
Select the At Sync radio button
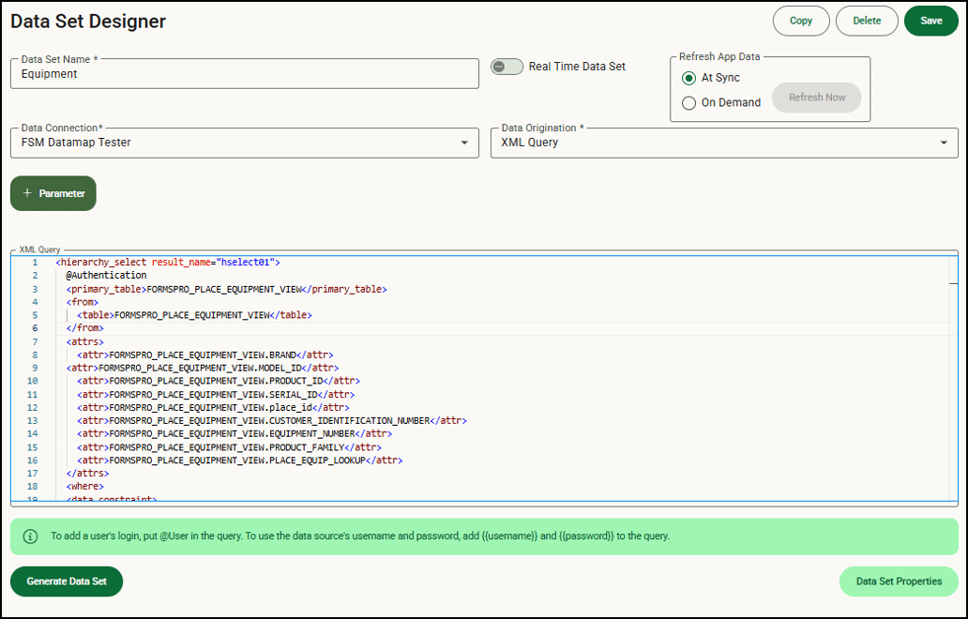coord(688,79)
